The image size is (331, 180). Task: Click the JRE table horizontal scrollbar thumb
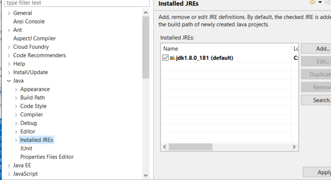pyautogui.click(x=190, y=147)
